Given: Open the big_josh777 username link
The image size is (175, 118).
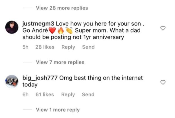Looking at the screenshot, I should (x=40, y=78).
